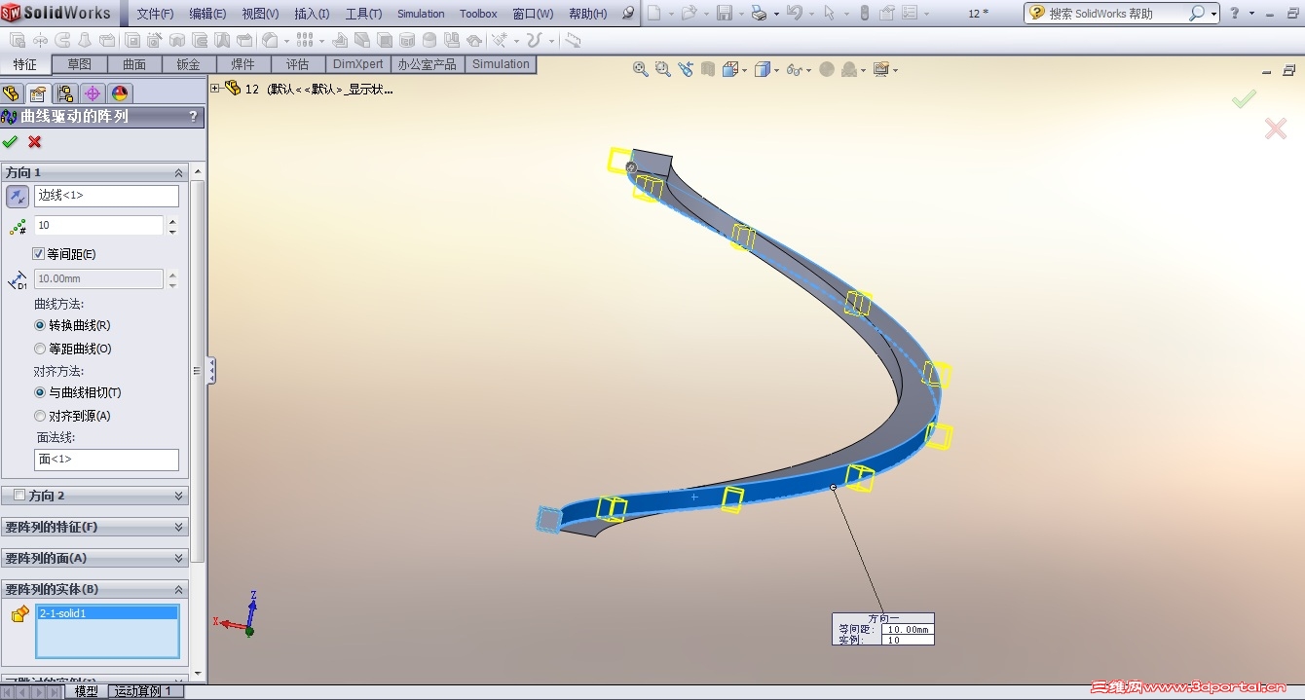Open the View Orientation icon
The width and height of the screenshot is (1305, 700).
730,69
